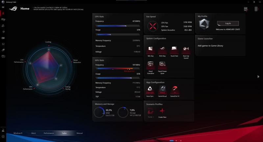Open the Game Library icon in the sidebar
Image resolution: width=263 pixels, height=142 pixels.
coord(3,38)
